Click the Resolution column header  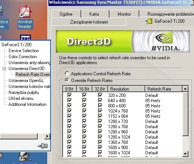pyautogui.click(x=126, y=89)
